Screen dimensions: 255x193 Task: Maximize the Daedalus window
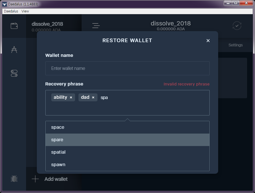(x=236, y=3)
